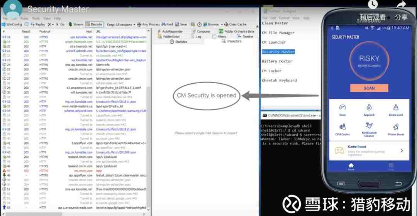Click the Cheetah Keyboard line in Notepad
Screen dimensions: 417x216
[x=279, y=81]
